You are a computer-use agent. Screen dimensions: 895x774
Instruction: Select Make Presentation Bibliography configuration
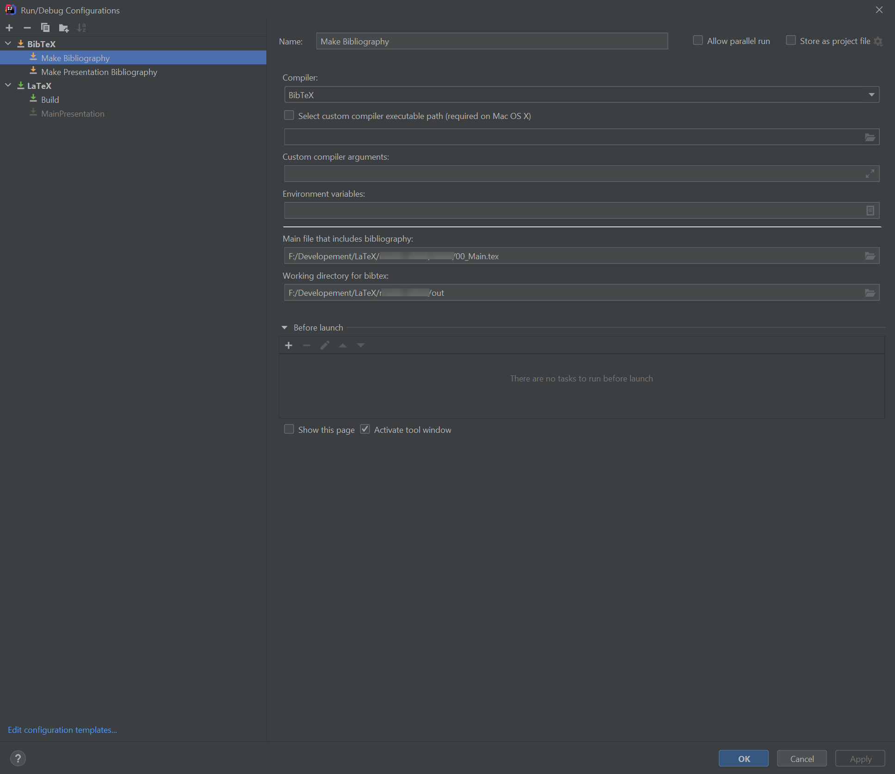99,72
